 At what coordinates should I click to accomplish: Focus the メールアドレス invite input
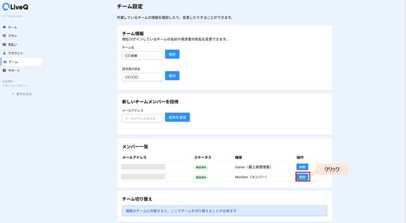pyautogui.click(x=143, y=118)
